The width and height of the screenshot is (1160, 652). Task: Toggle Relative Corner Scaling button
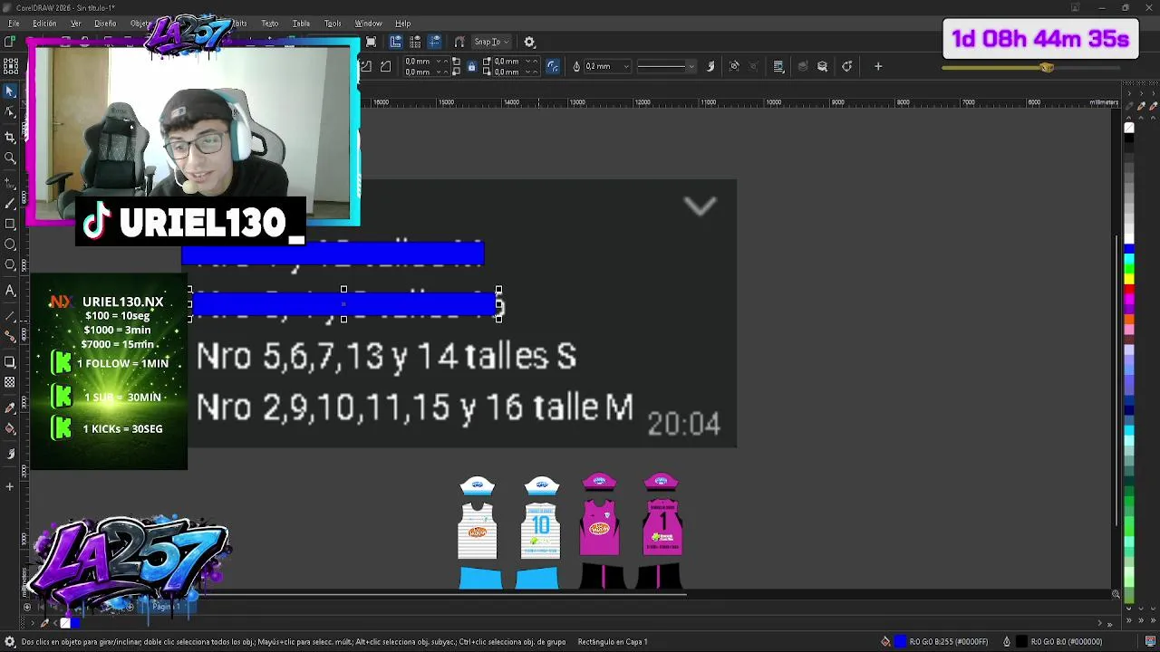coord(553,66)
